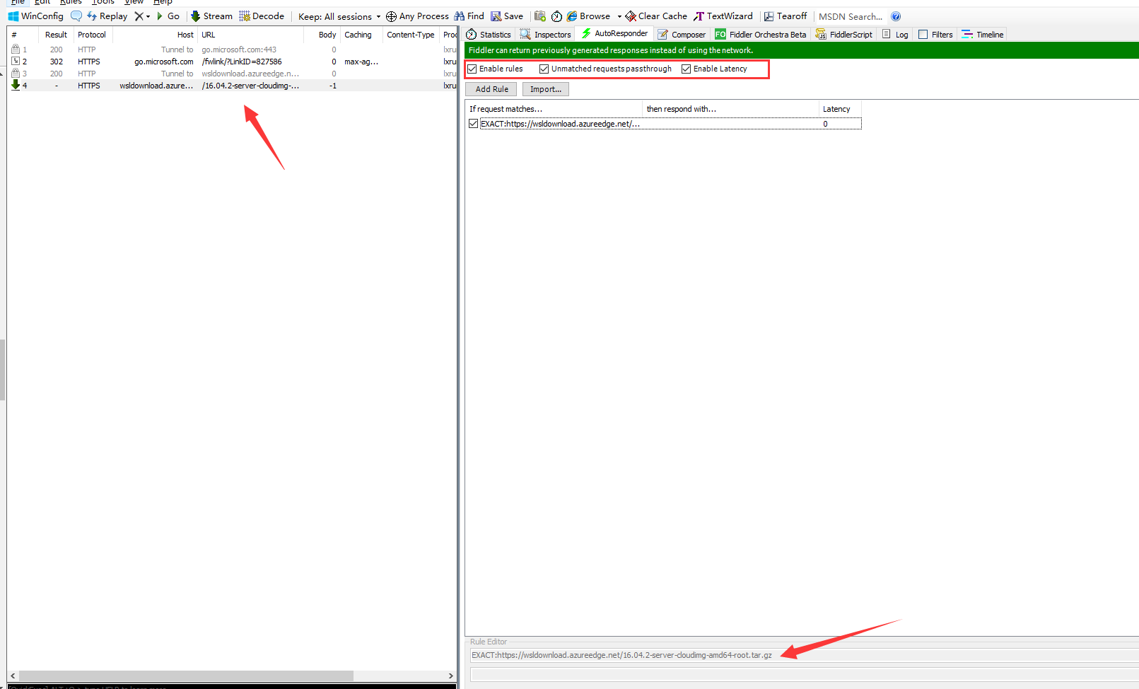Viewport: 1139px width, 689px height.
Task: Open the Remove sessions dropdown arrow
Action: click(x=148, y=16)
